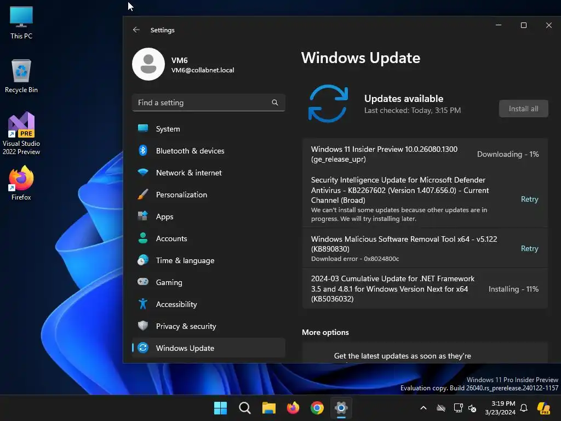Retry the Malicious Software Removal Tool update

(x=530, y=248)
